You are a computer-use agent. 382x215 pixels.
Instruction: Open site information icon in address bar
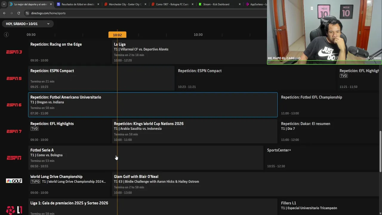27,13
